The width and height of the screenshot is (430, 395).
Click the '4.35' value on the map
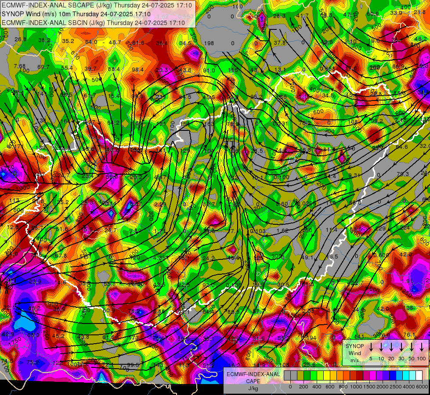[x=159, y=258]
